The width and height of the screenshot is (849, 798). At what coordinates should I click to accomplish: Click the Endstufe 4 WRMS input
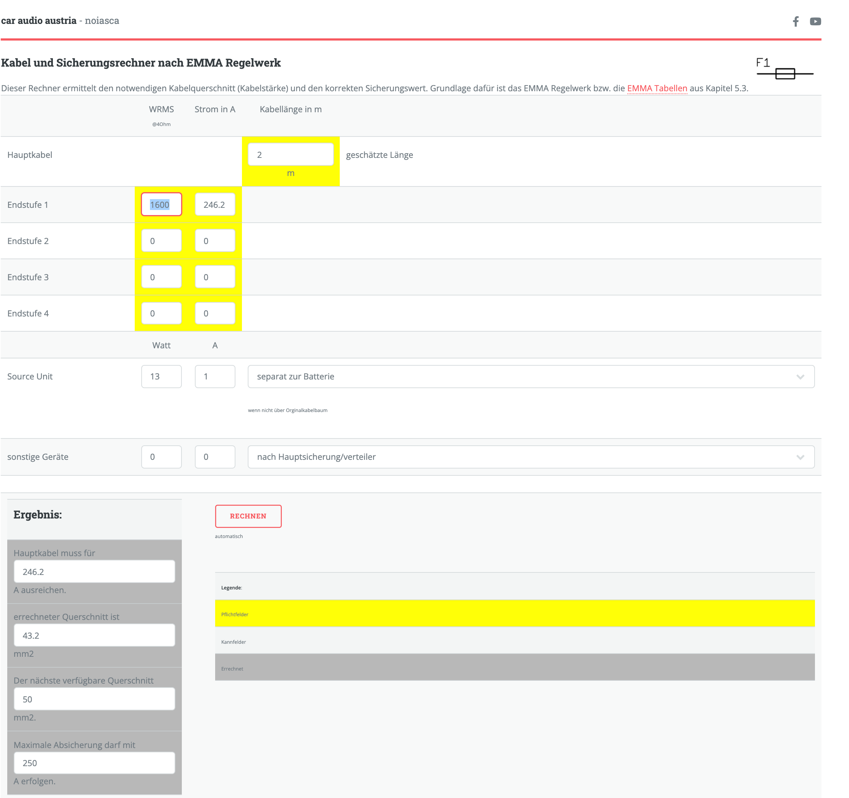[162, 314]
